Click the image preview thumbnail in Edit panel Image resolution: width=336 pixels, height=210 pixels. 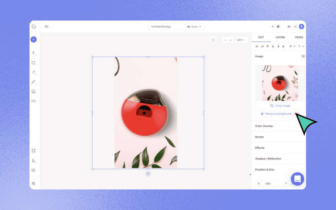tap(280, 83)
